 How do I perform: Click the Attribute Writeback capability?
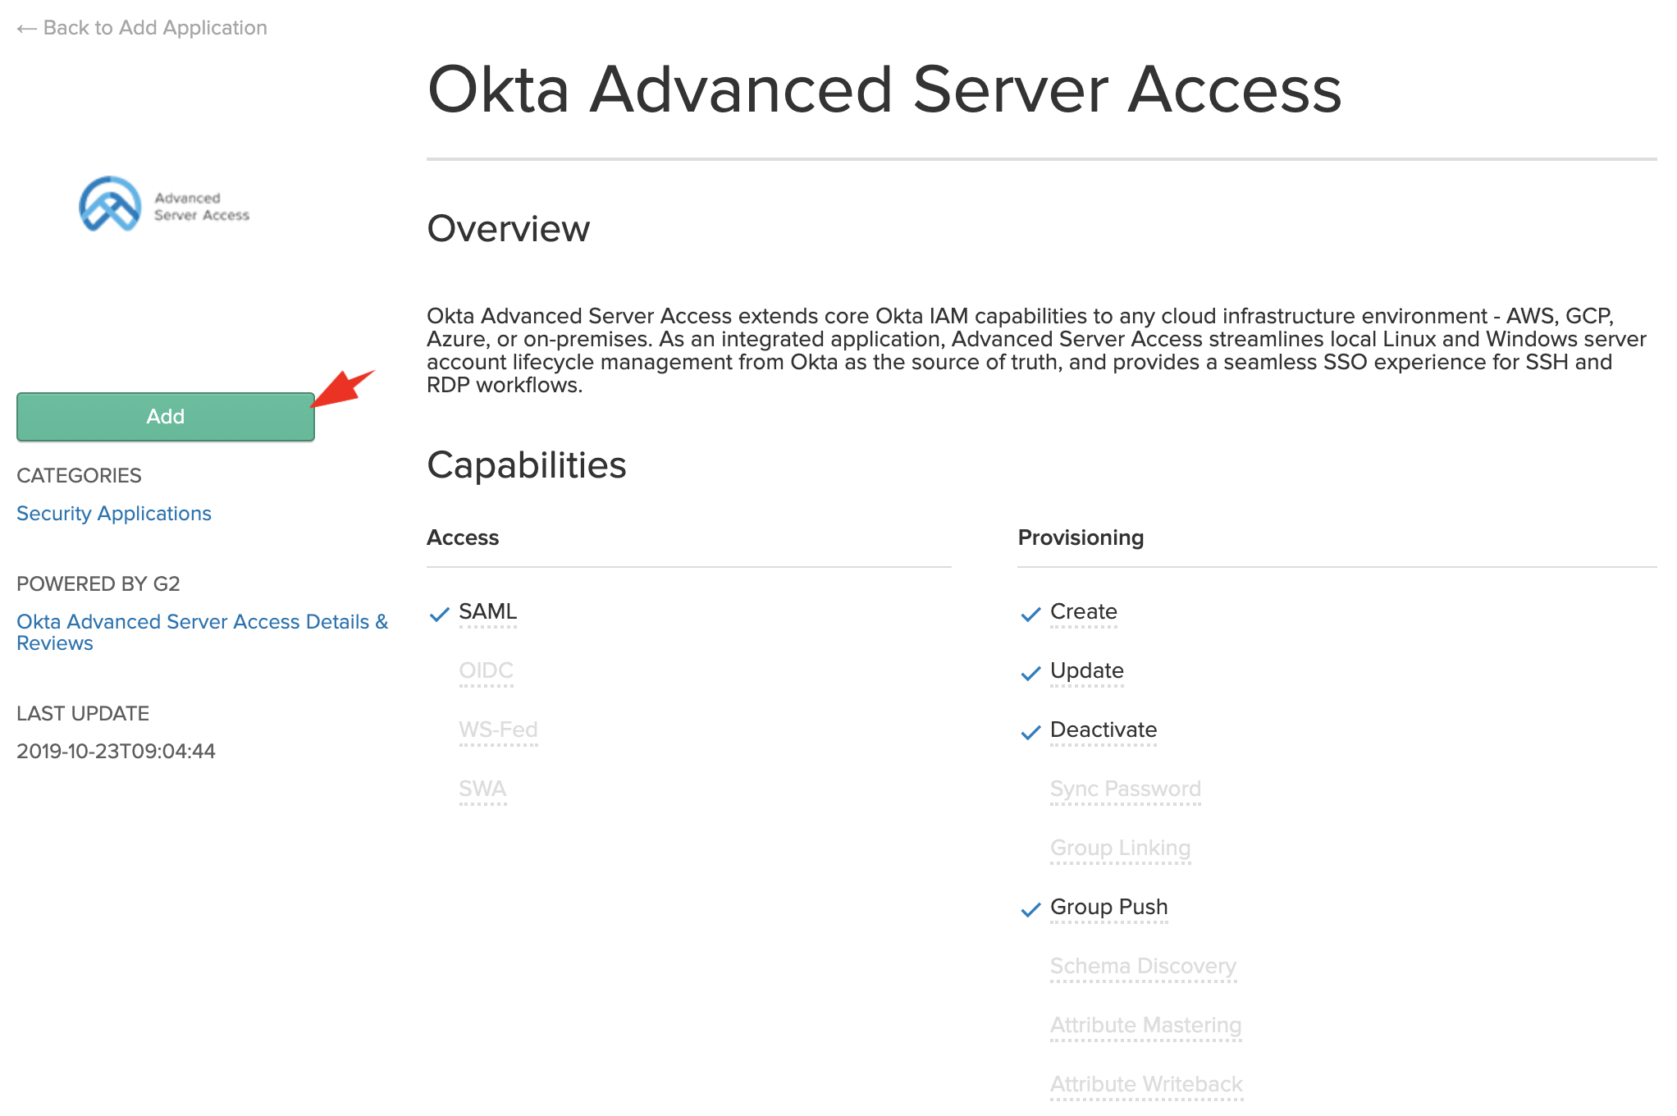point(1146,1085)
